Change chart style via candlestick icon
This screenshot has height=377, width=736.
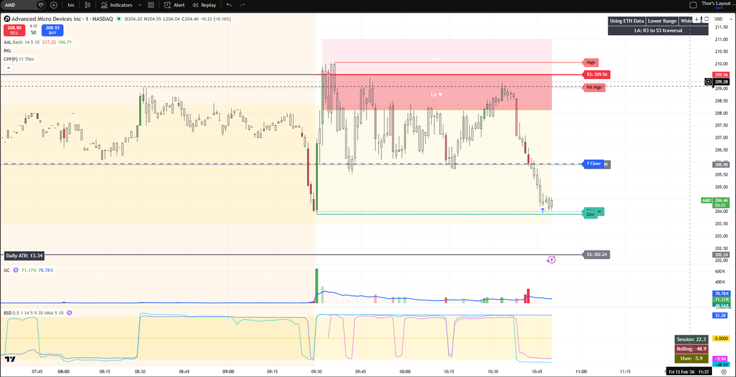(x=87, y=5)
